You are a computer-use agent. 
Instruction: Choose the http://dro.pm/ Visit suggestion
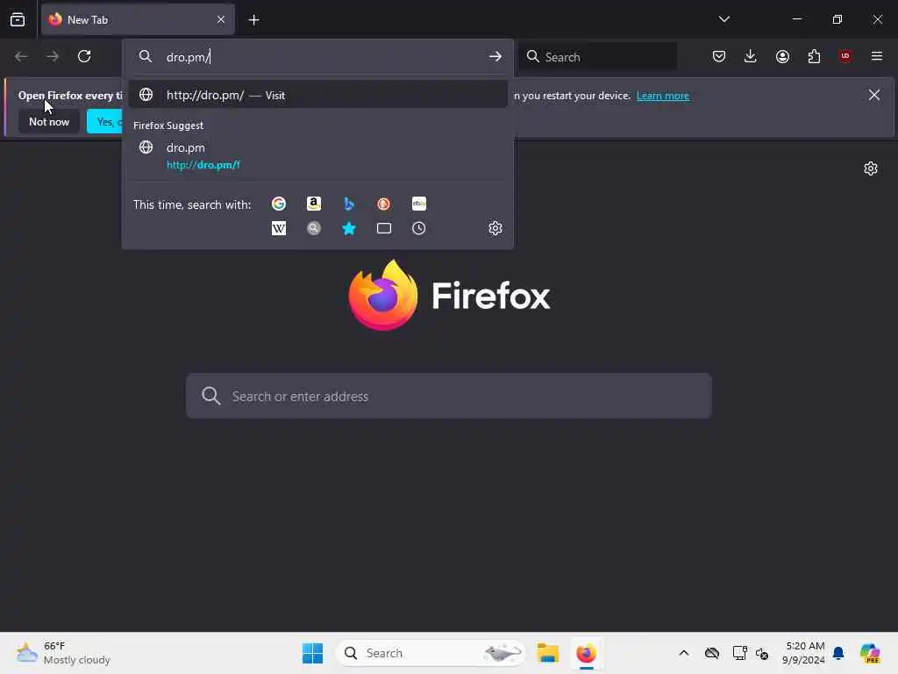click(x=318, y=95)
